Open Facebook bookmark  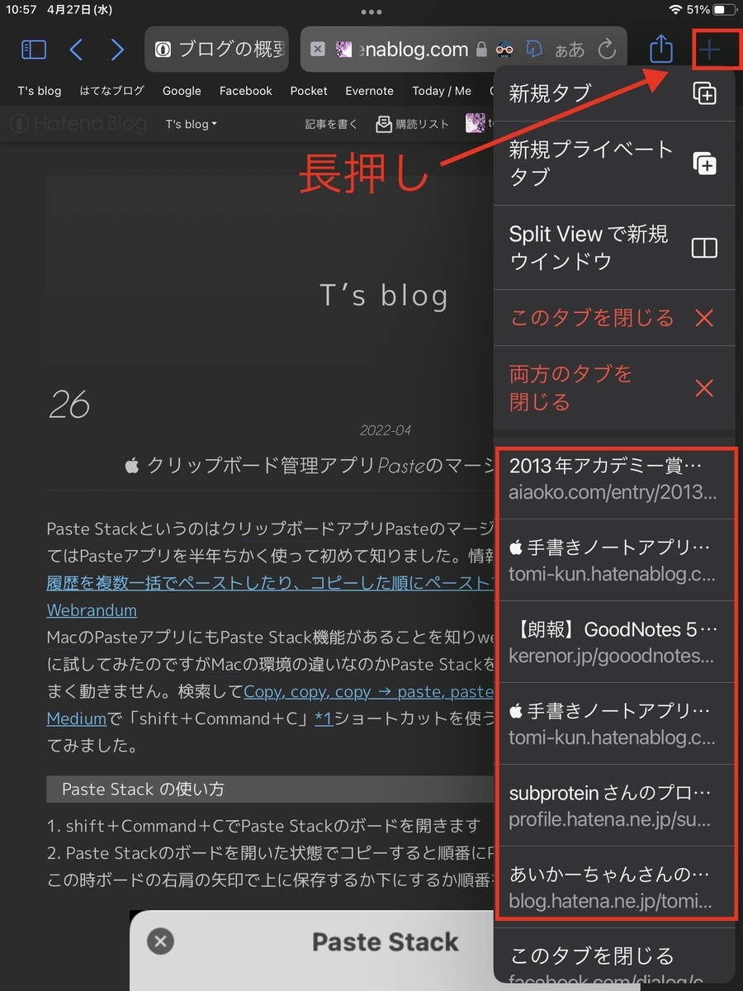(x=246, y=91)
